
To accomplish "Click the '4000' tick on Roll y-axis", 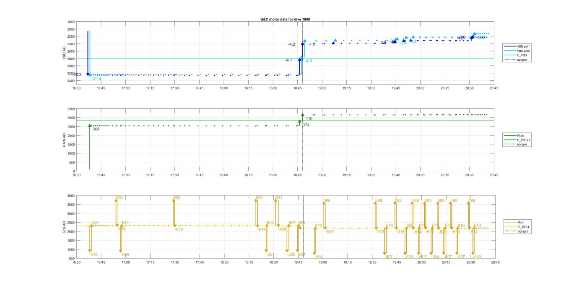I will [x=71, y=196].
